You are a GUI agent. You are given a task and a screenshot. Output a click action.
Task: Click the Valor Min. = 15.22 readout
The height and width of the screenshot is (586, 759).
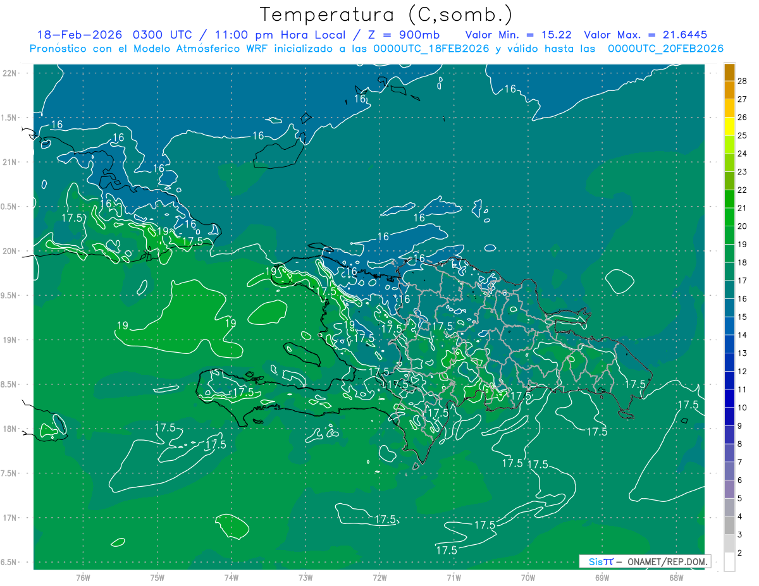point(519,35)
